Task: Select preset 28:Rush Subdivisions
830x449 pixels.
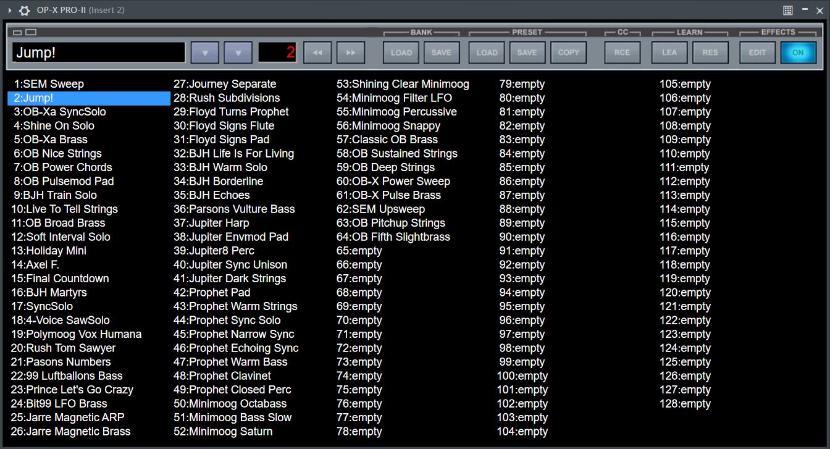Action: [x=227, y=98]
